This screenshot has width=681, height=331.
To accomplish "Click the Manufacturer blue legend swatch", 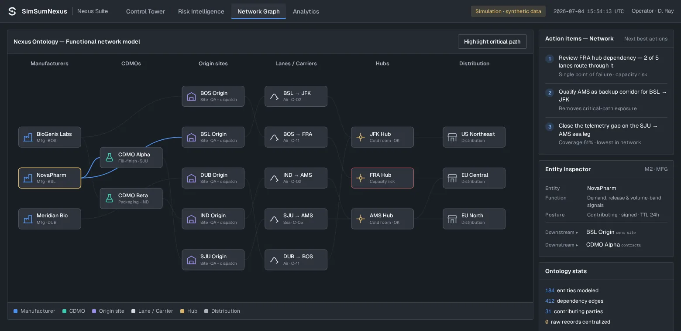I will [15, 311].
